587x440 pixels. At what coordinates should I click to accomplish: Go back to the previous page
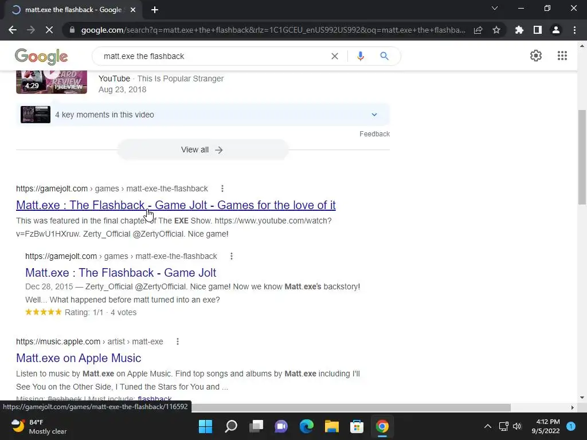point(13,30)
